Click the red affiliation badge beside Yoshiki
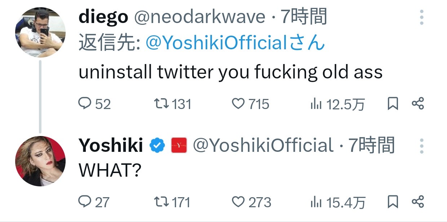Viewport: 447px width, 222px height. click(179, 146)
